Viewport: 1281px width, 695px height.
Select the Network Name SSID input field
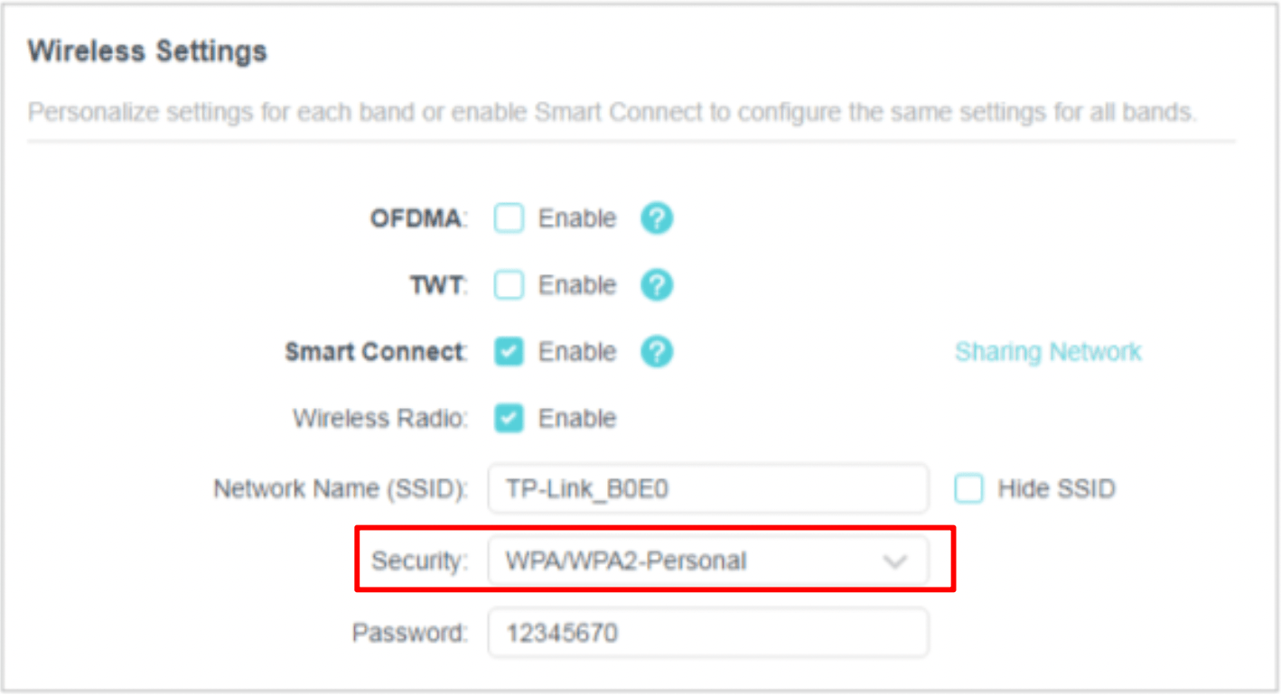click(x=709, y=488)
